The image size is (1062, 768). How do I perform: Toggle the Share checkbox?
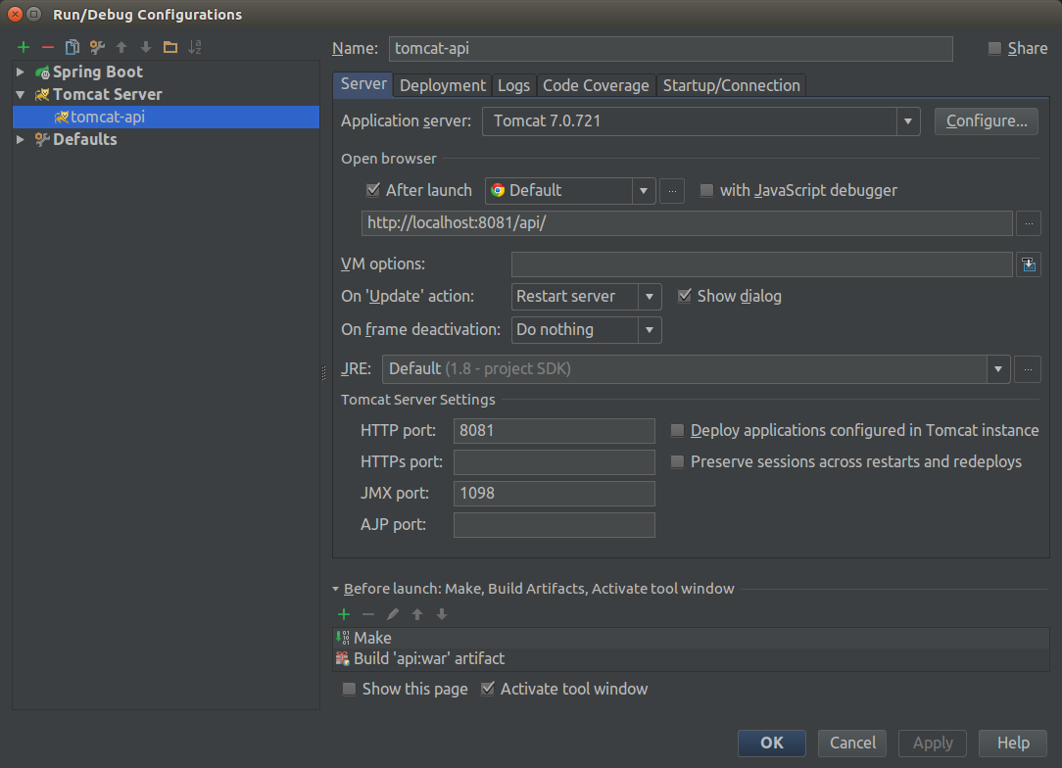pyautogui.click(x=994, y=48)
